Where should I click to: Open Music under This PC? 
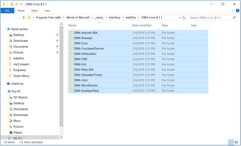point(17,121)
